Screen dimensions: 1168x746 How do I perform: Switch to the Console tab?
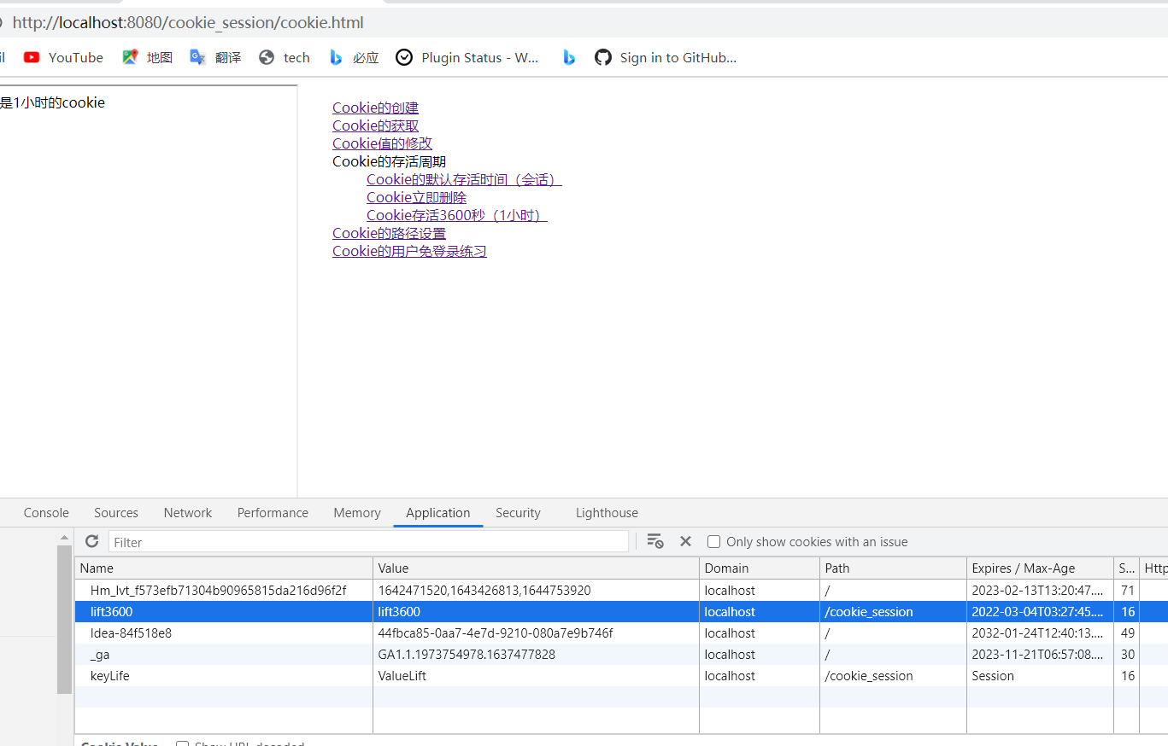(x=46, y=513)
